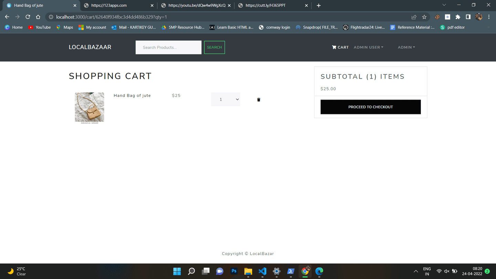The width and height of the screenshot is (496, 279).
Task: Delete Hand Bag of jute via trash icon
Action: click(x=259, y=100)
